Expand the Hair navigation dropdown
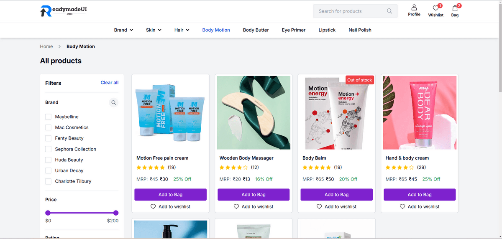502x239 pixels. pos(182,30)
